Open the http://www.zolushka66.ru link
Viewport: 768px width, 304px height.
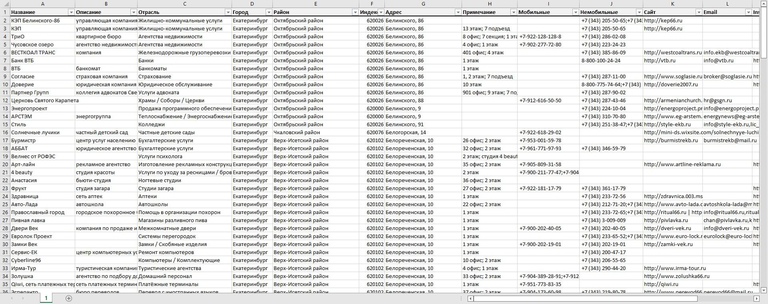(677, 276)
